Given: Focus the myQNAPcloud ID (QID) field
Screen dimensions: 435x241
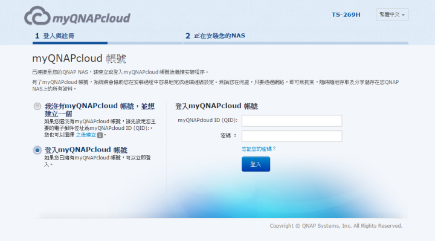Looking at the screenshot, I should pos(292,121).
